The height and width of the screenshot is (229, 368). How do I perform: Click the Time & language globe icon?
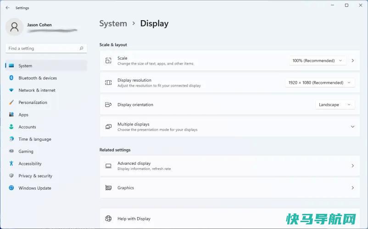coord(11,139)
